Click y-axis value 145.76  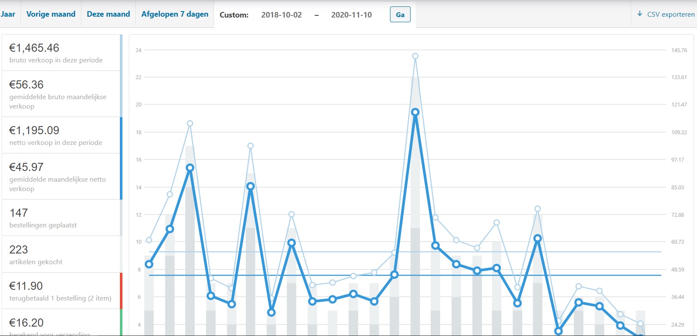point(679,50)
